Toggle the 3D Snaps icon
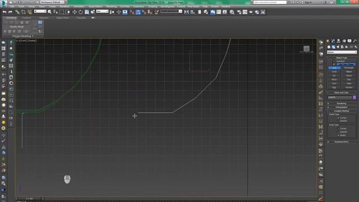The height and width of the screenshot is (202, 359). 132,12
